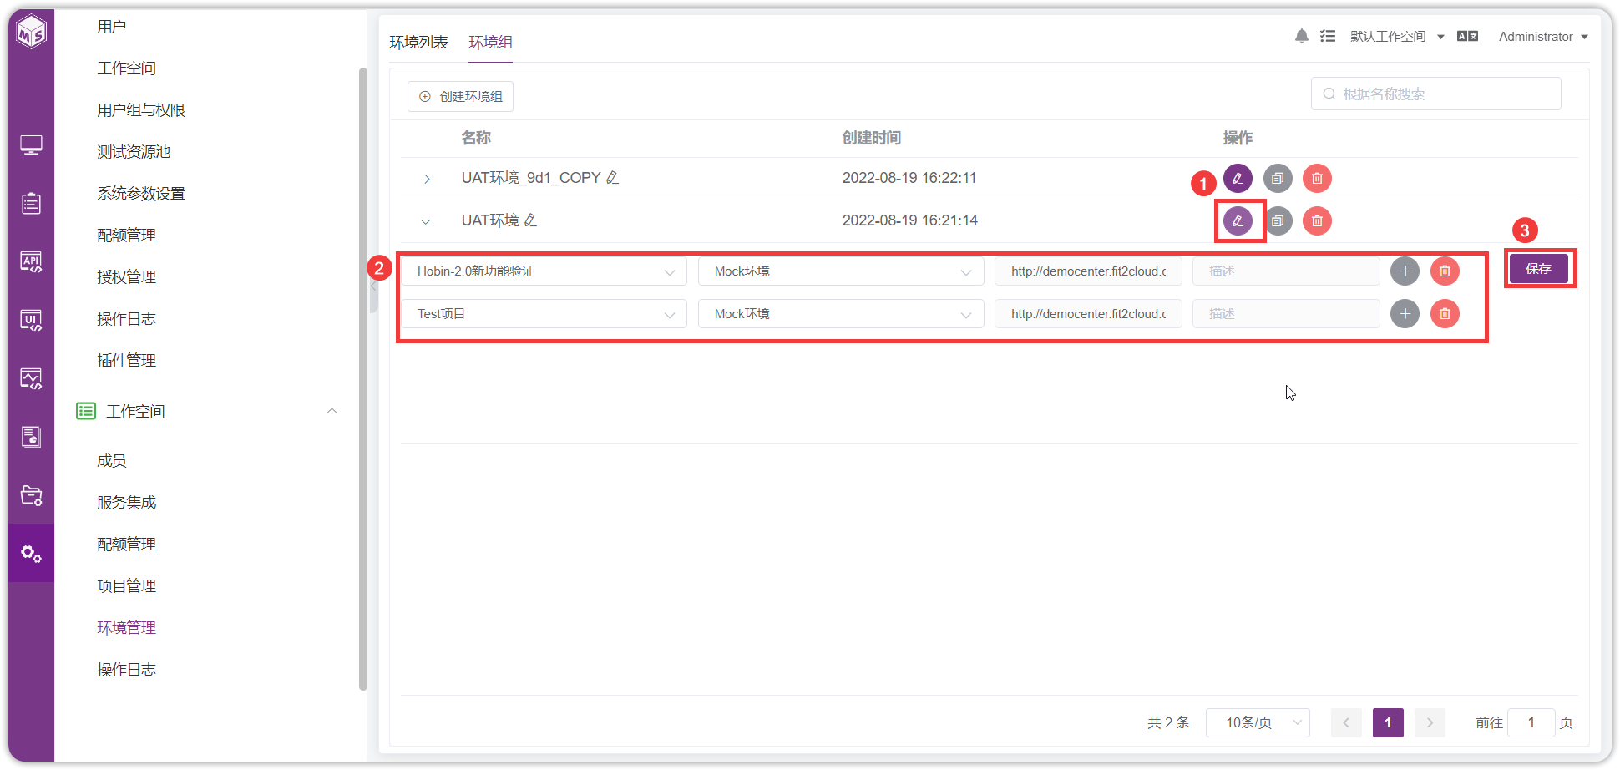
Task: Open 项目管理 in the sidebar
Action: (x=126, y=585)
